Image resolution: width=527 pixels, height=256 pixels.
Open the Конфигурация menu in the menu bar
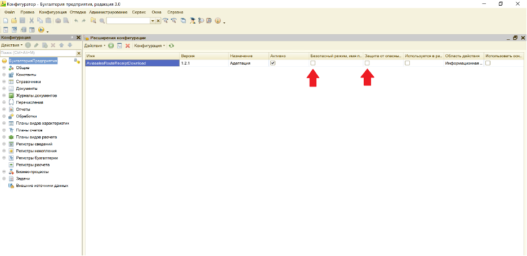tap(52, 12)
